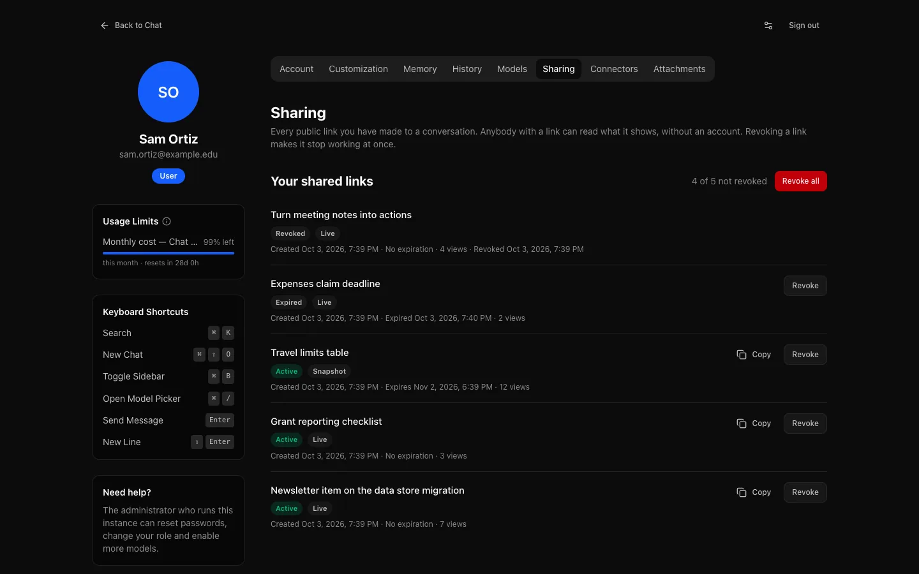Open the Account tab
The width and height of the screenshot is (919, 574).
297,69
